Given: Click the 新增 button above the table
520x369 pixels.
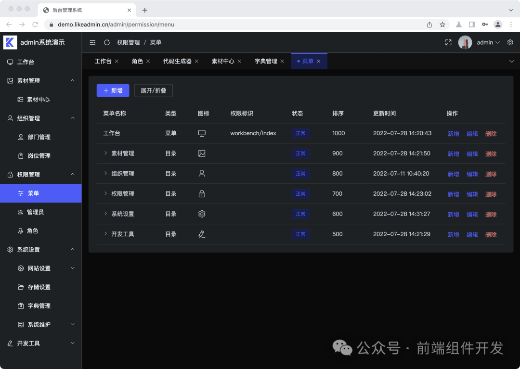Looking at the screenshot, I should (113, 90).
